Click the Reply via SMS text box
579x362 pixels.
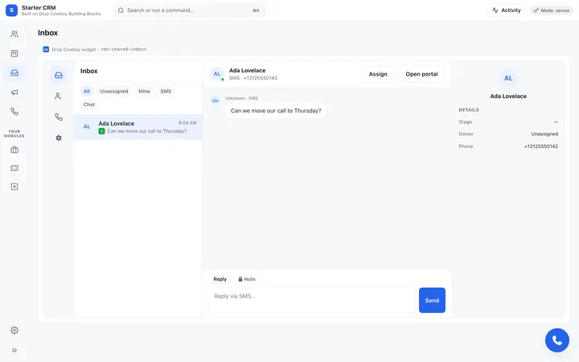click(312, 300)
